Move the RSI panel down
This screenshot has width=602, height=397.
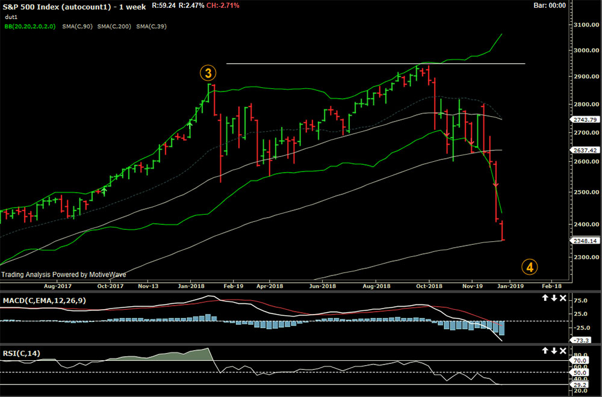tap(554, 350)
